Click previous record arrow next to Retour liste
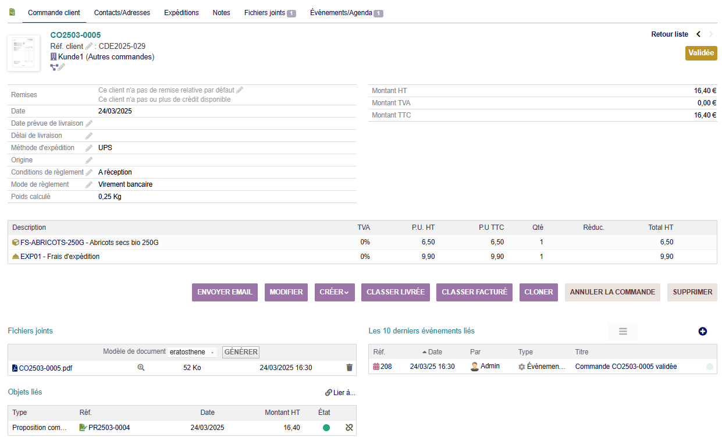The image size is (722, 437). coord(699,34)
